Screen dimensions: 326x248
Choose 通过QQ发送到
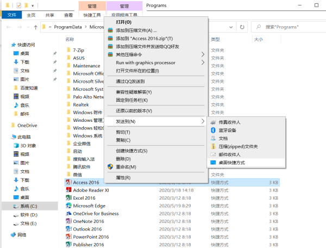[156, 82]
